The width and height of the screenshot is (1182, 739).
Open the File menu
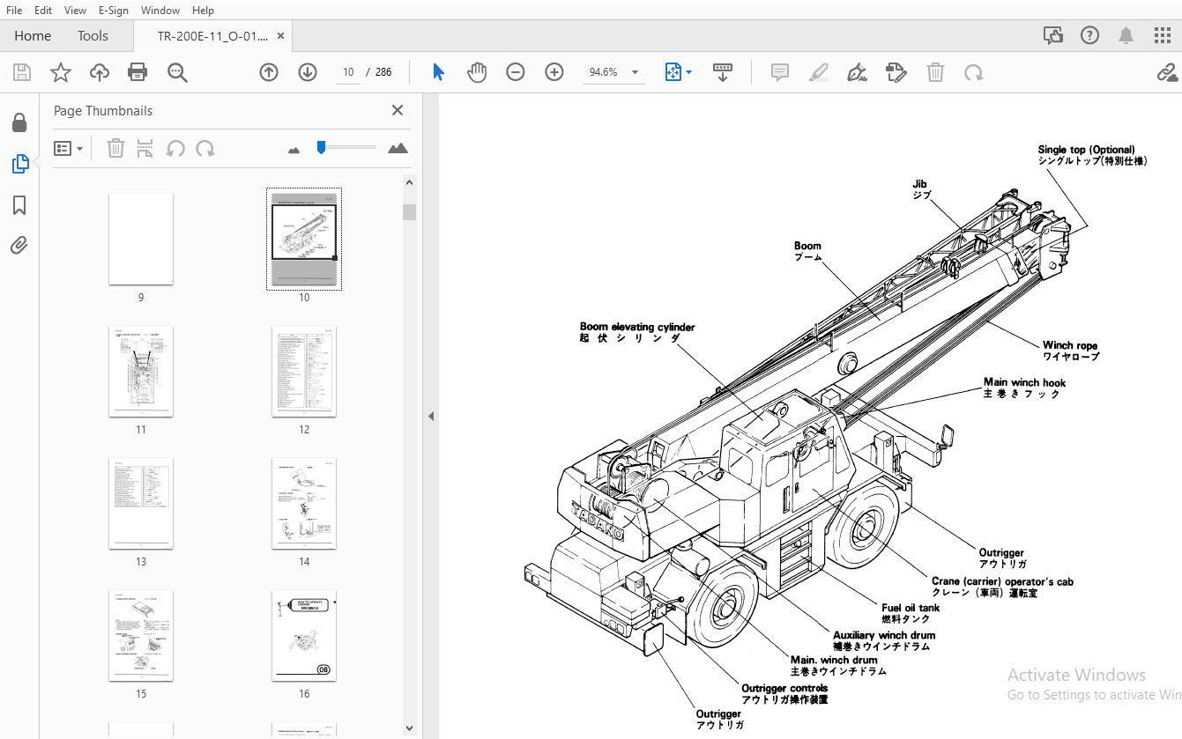tap(14, 10)
